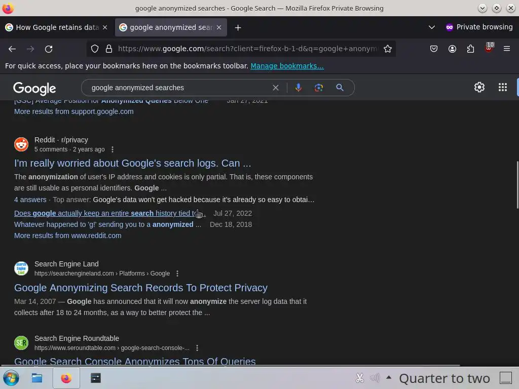Open Whatever happened to 'g!' link

pyautogui.click(x=107, y=224)
